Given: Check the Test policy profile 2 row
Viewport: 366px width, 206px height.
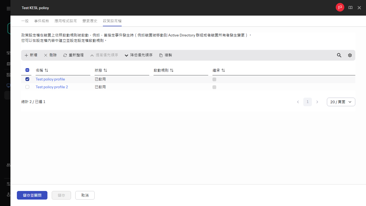Looking at the screenshot, I should 27,87.
